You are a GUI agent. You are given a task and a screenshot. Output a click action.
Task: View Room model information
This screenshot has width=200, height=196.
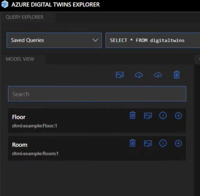coord(163,143)
